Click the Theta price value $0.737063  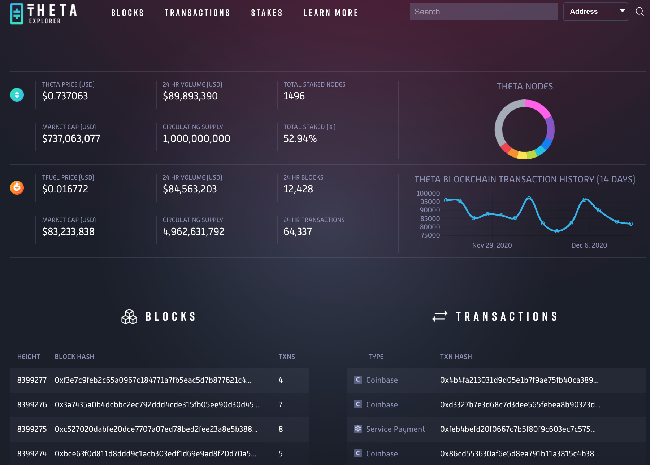65,96
